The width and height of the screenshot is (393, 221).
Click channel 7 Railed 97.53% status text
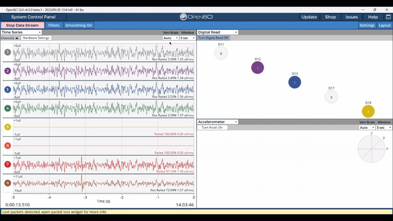click(175, 171)
